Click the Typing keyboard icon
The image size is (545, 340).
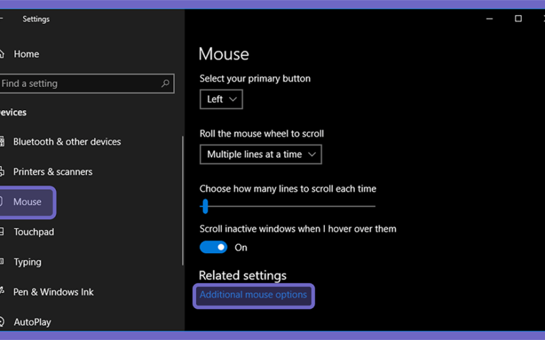[x=2, y=262]
